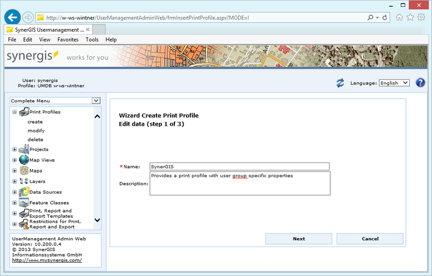This screenshot has width=432, height=276.
Task: Click the Layers icon in the tree
Action: (24, 181)
